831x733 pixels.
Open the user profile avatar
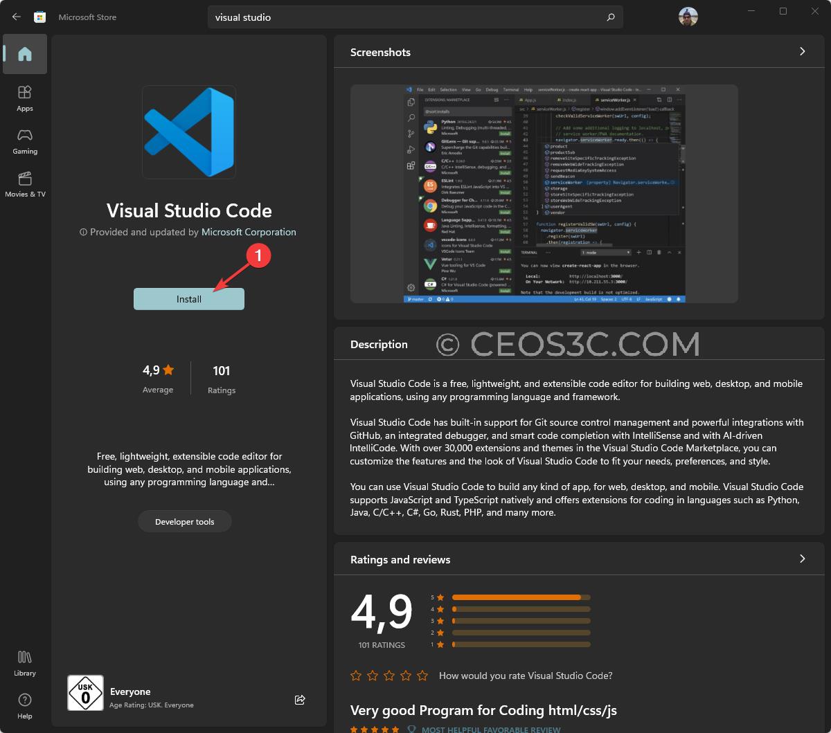coord(688,17)
